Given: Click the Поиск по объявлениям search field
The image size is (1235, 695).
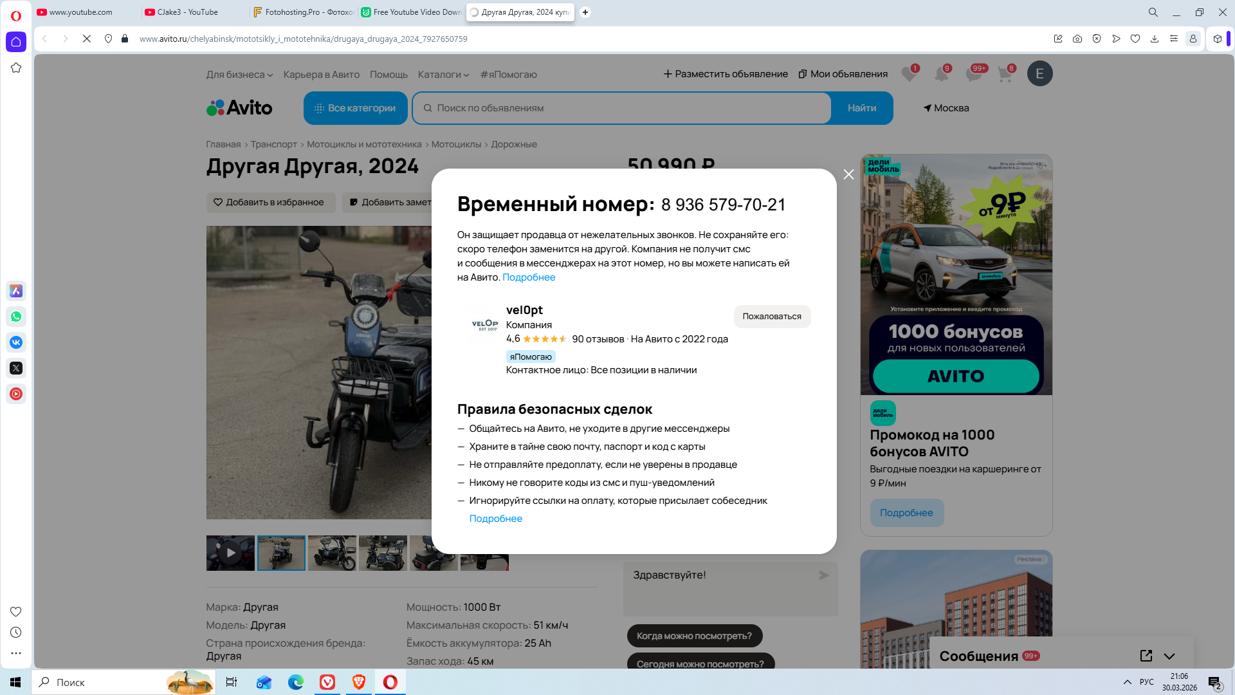Looking at the screenshot, I should pyautogui.click(x=621, y=108).
